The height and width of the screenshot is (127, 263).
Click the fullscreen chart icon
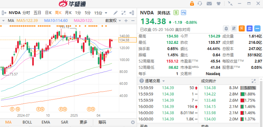124,13
